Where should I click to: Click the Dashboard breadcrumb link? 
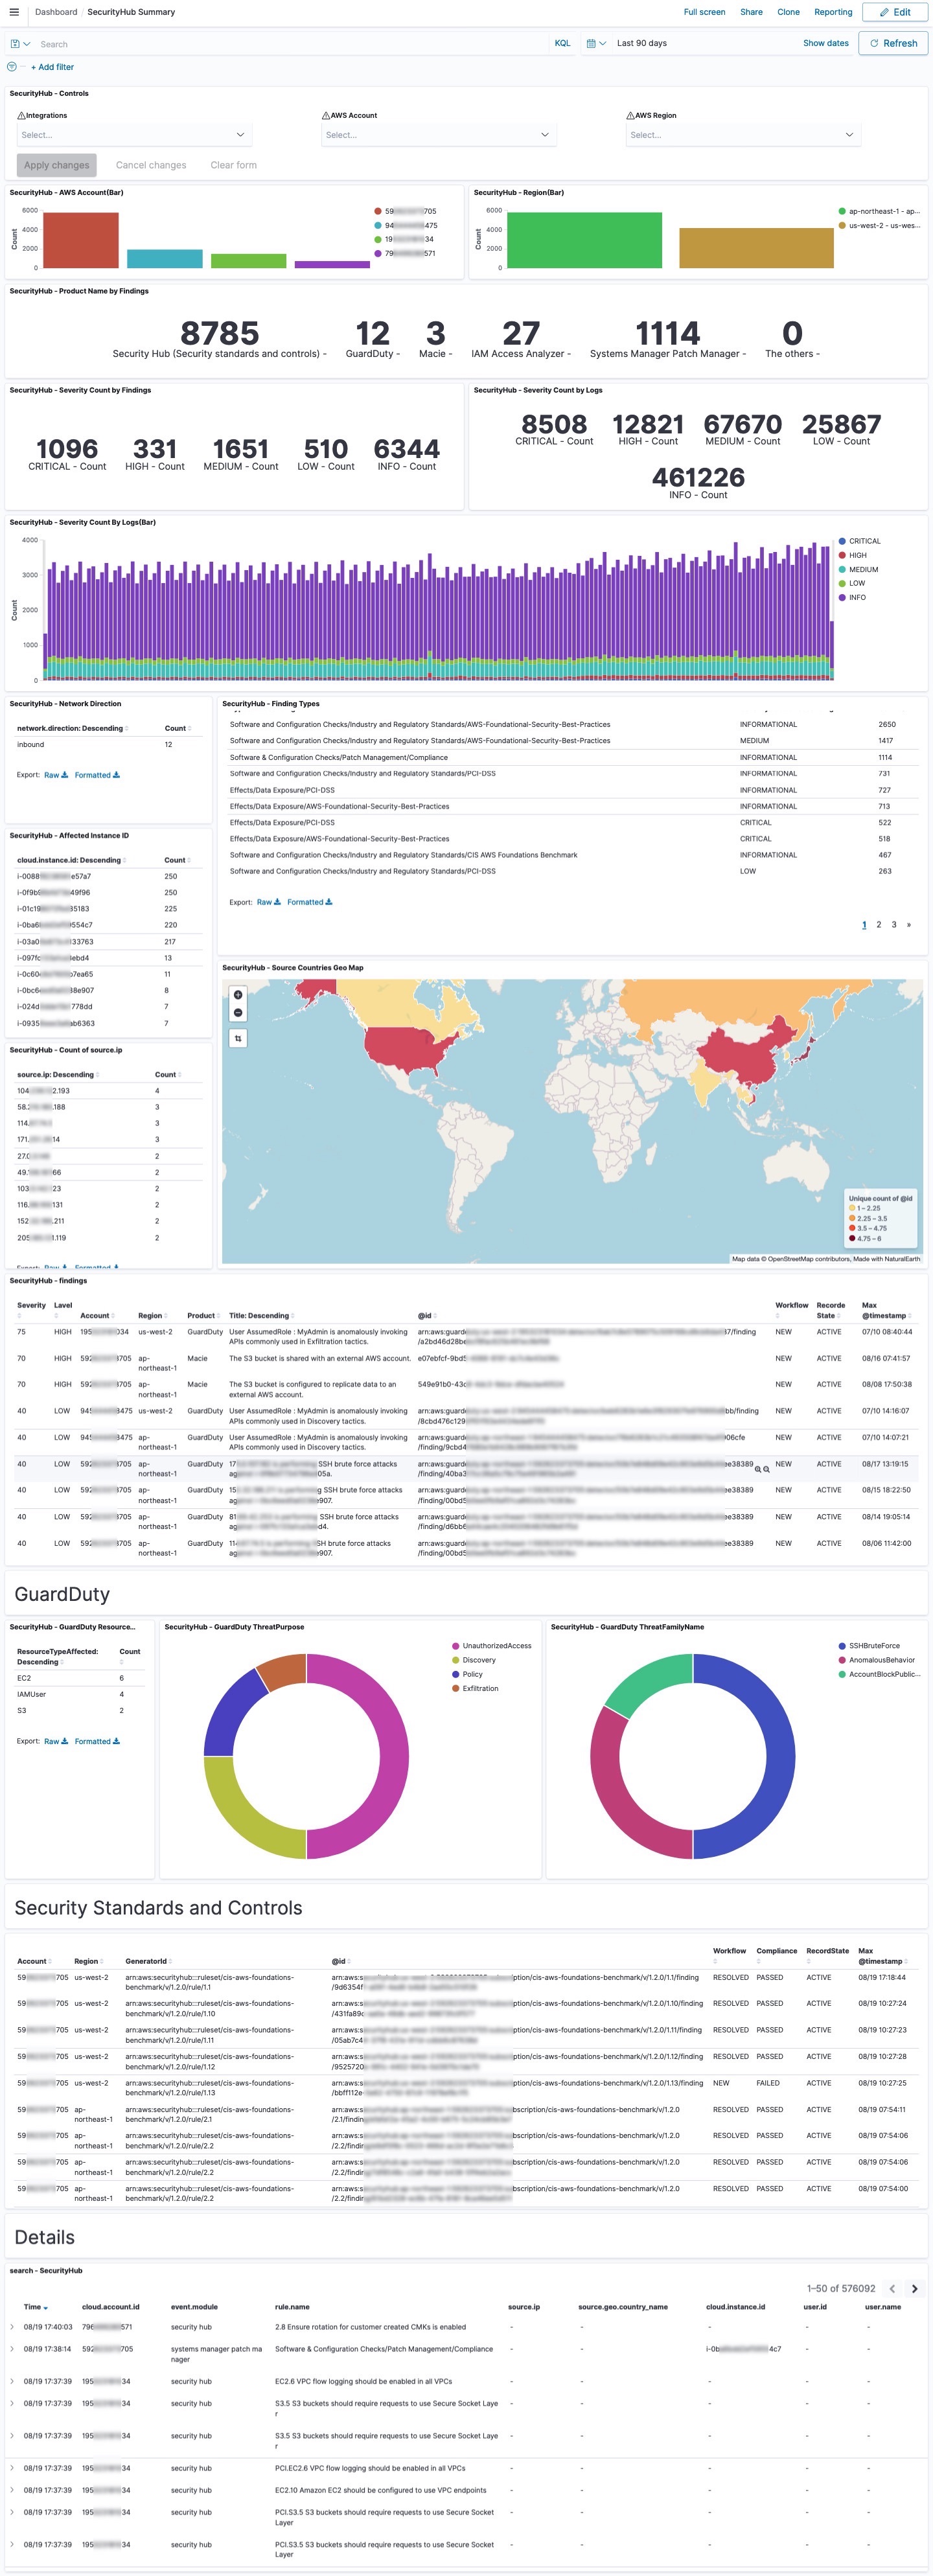tap(56, 12)
